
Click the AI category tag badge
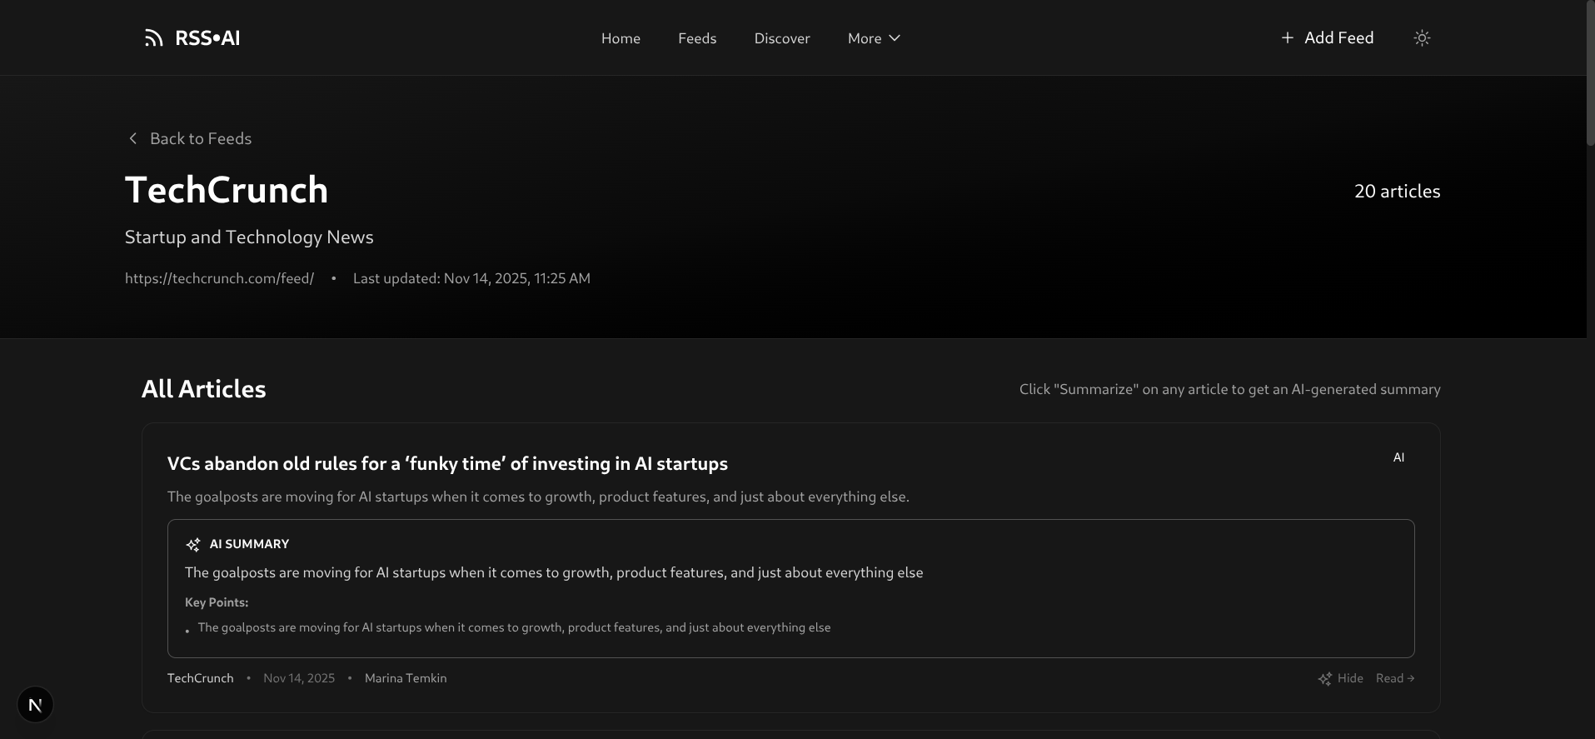[1398, 457]
